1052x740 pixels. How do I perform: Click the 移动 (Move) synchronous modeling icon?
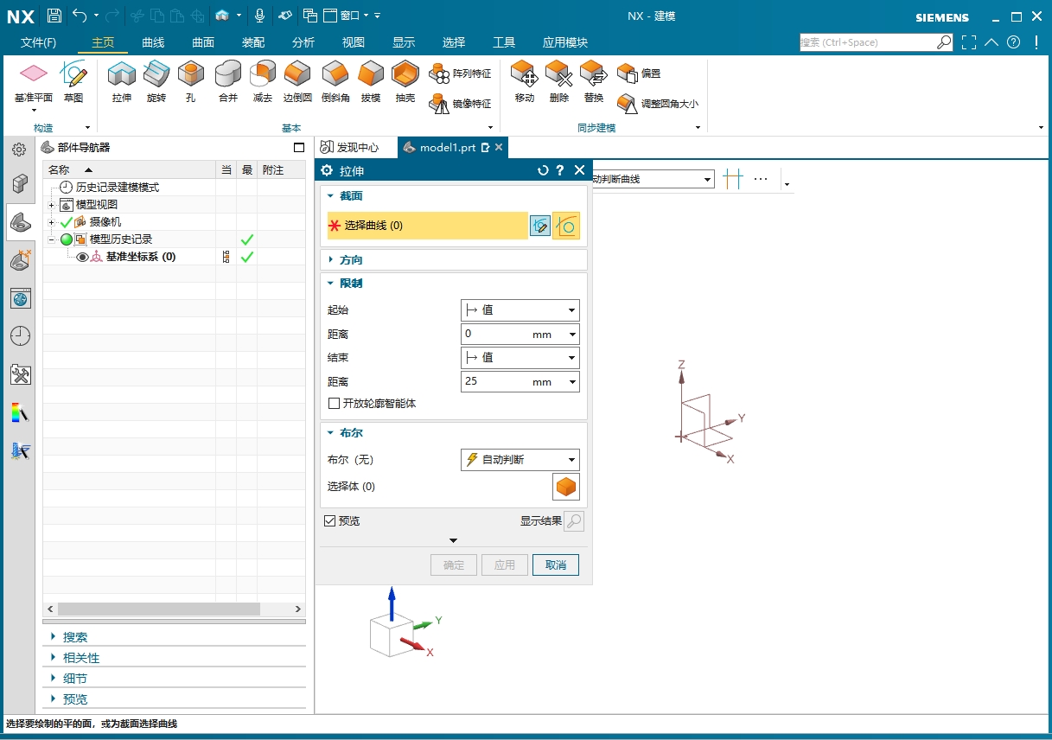[525, 76]
